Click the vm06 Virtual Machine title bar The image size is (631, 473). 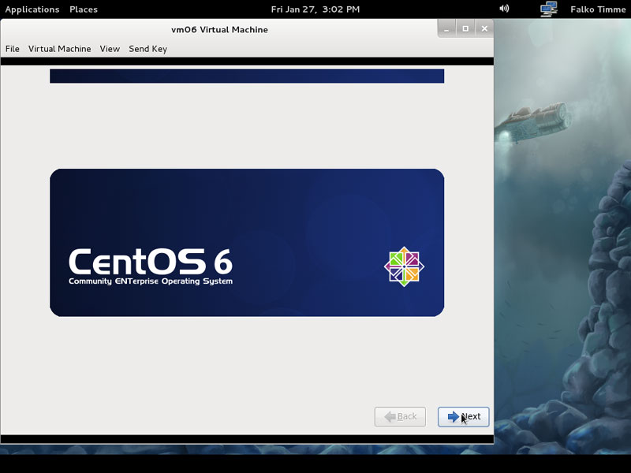coord(220,29)
